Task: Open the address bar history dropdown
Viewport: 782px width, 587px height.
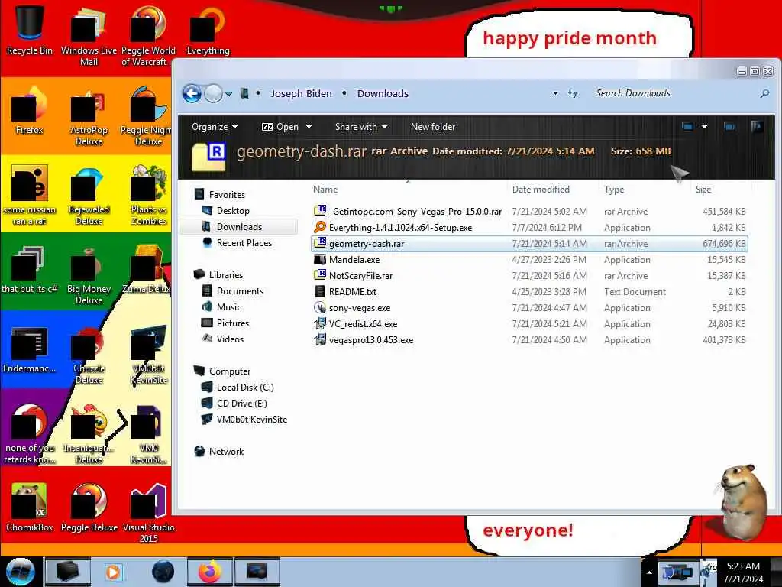Action: (x=555, y=93)
